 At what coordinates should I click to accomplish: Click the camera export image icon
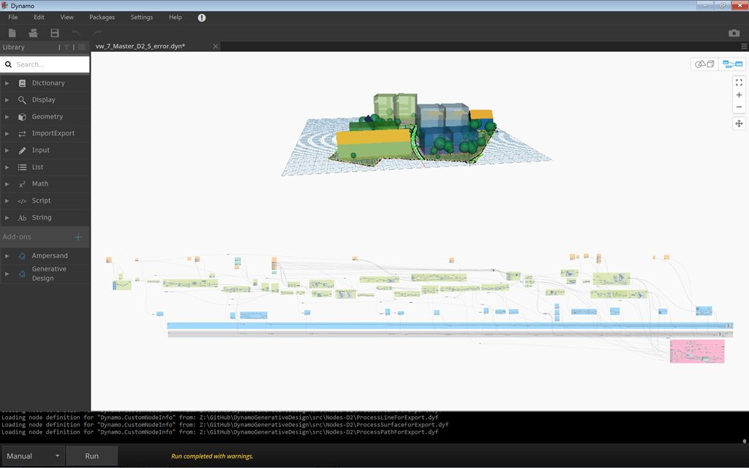point(734,33)
